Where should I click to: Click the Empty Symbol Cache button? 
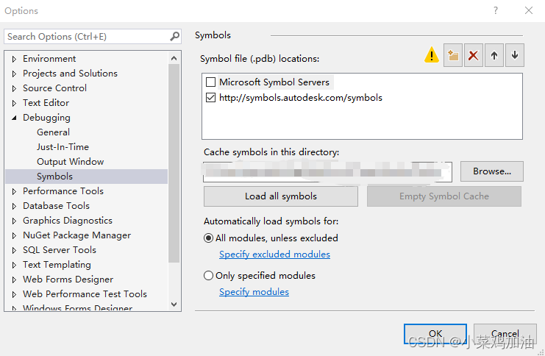tap(444, 196)
